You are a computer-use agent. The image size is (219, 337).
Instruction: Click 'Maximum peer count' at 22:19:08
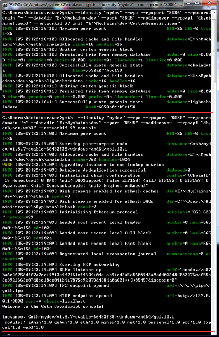tap(83, 134)
